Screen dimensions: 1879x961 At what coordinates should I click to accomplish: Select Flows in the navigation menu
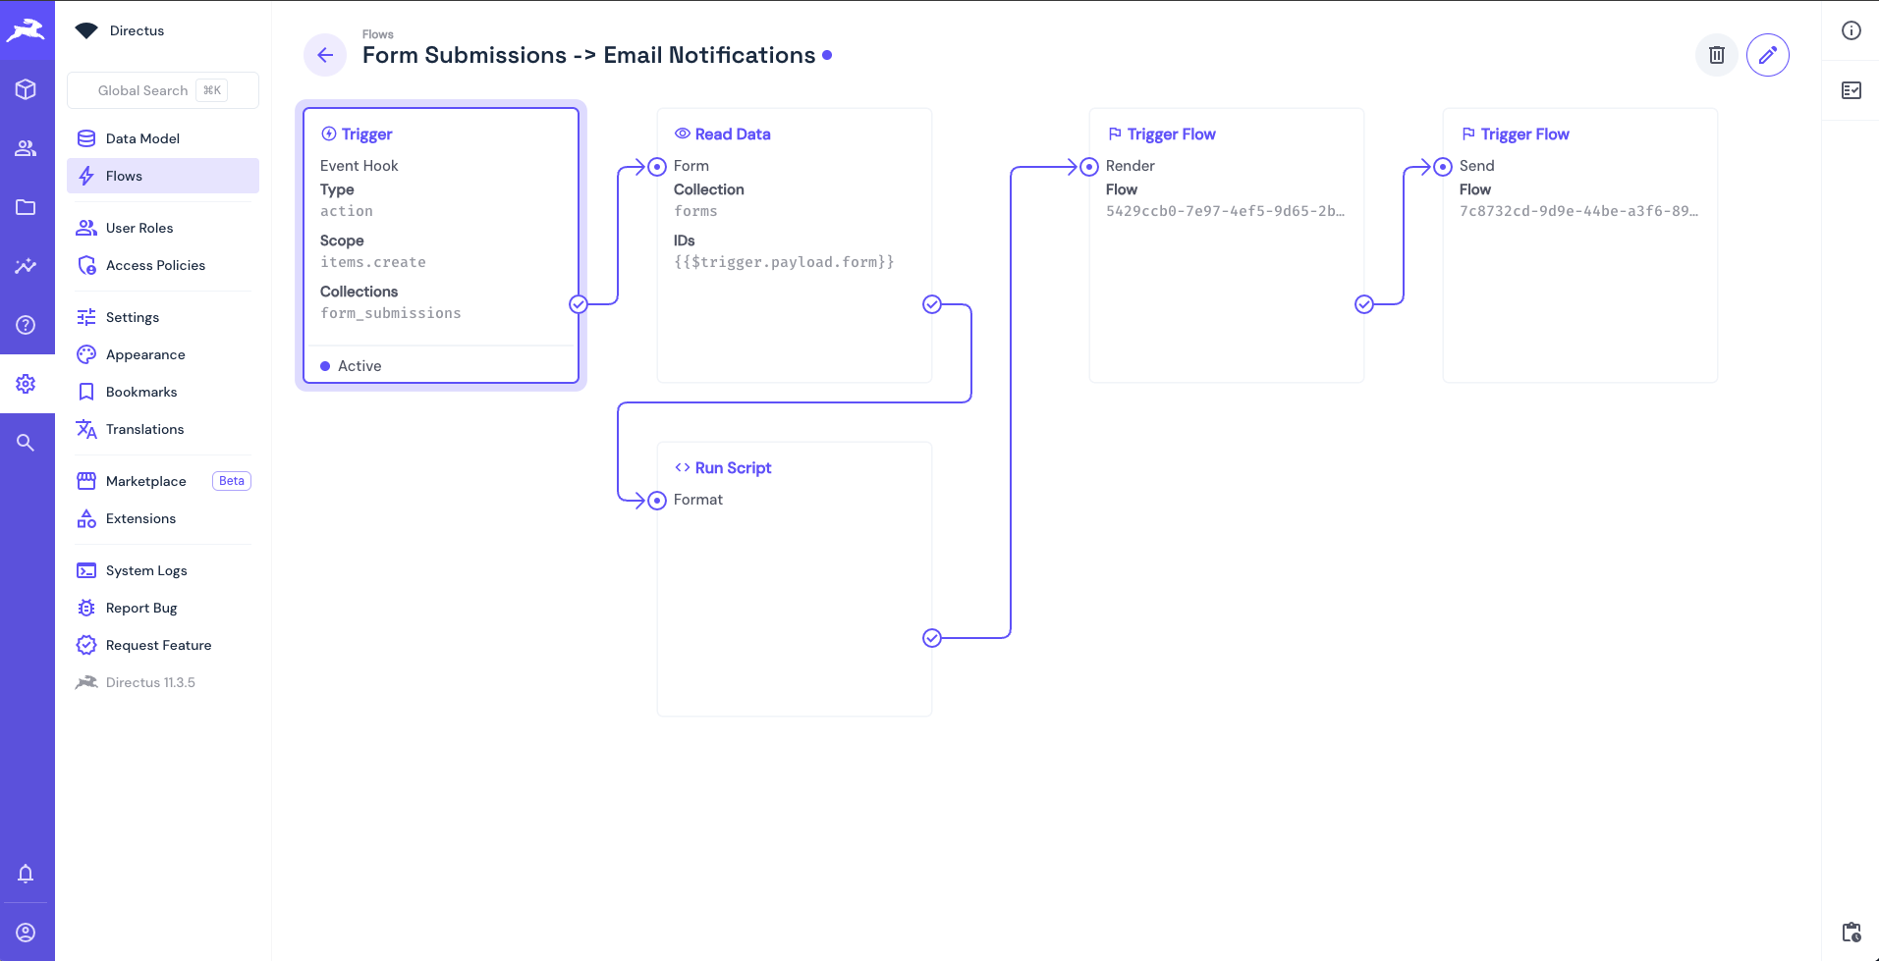point(124,176)
